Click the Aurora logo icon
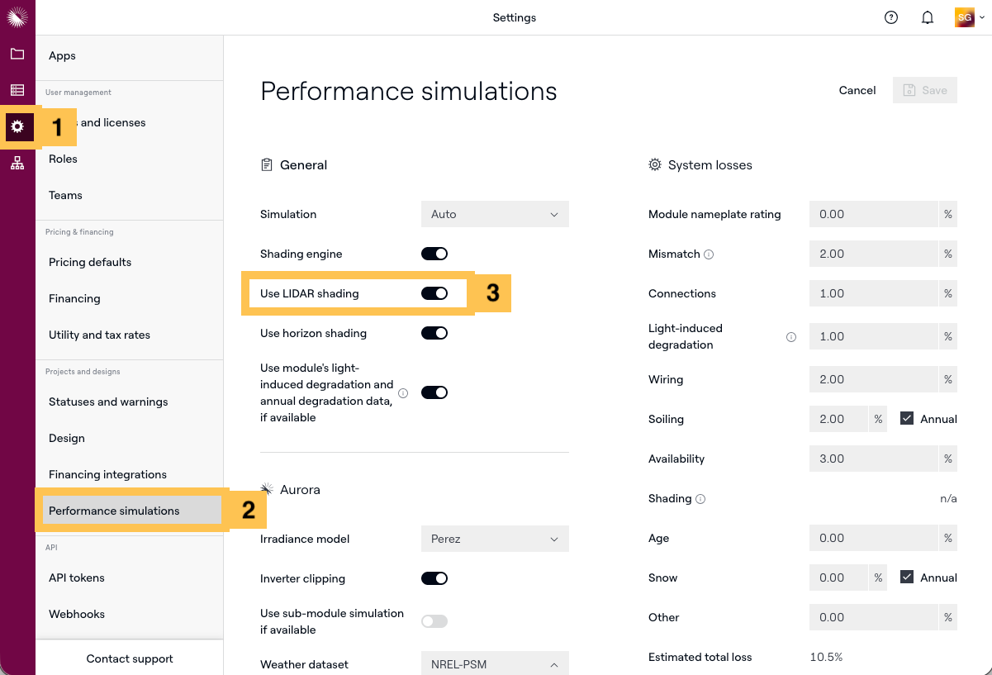992x675 pixels. [17, 17]
